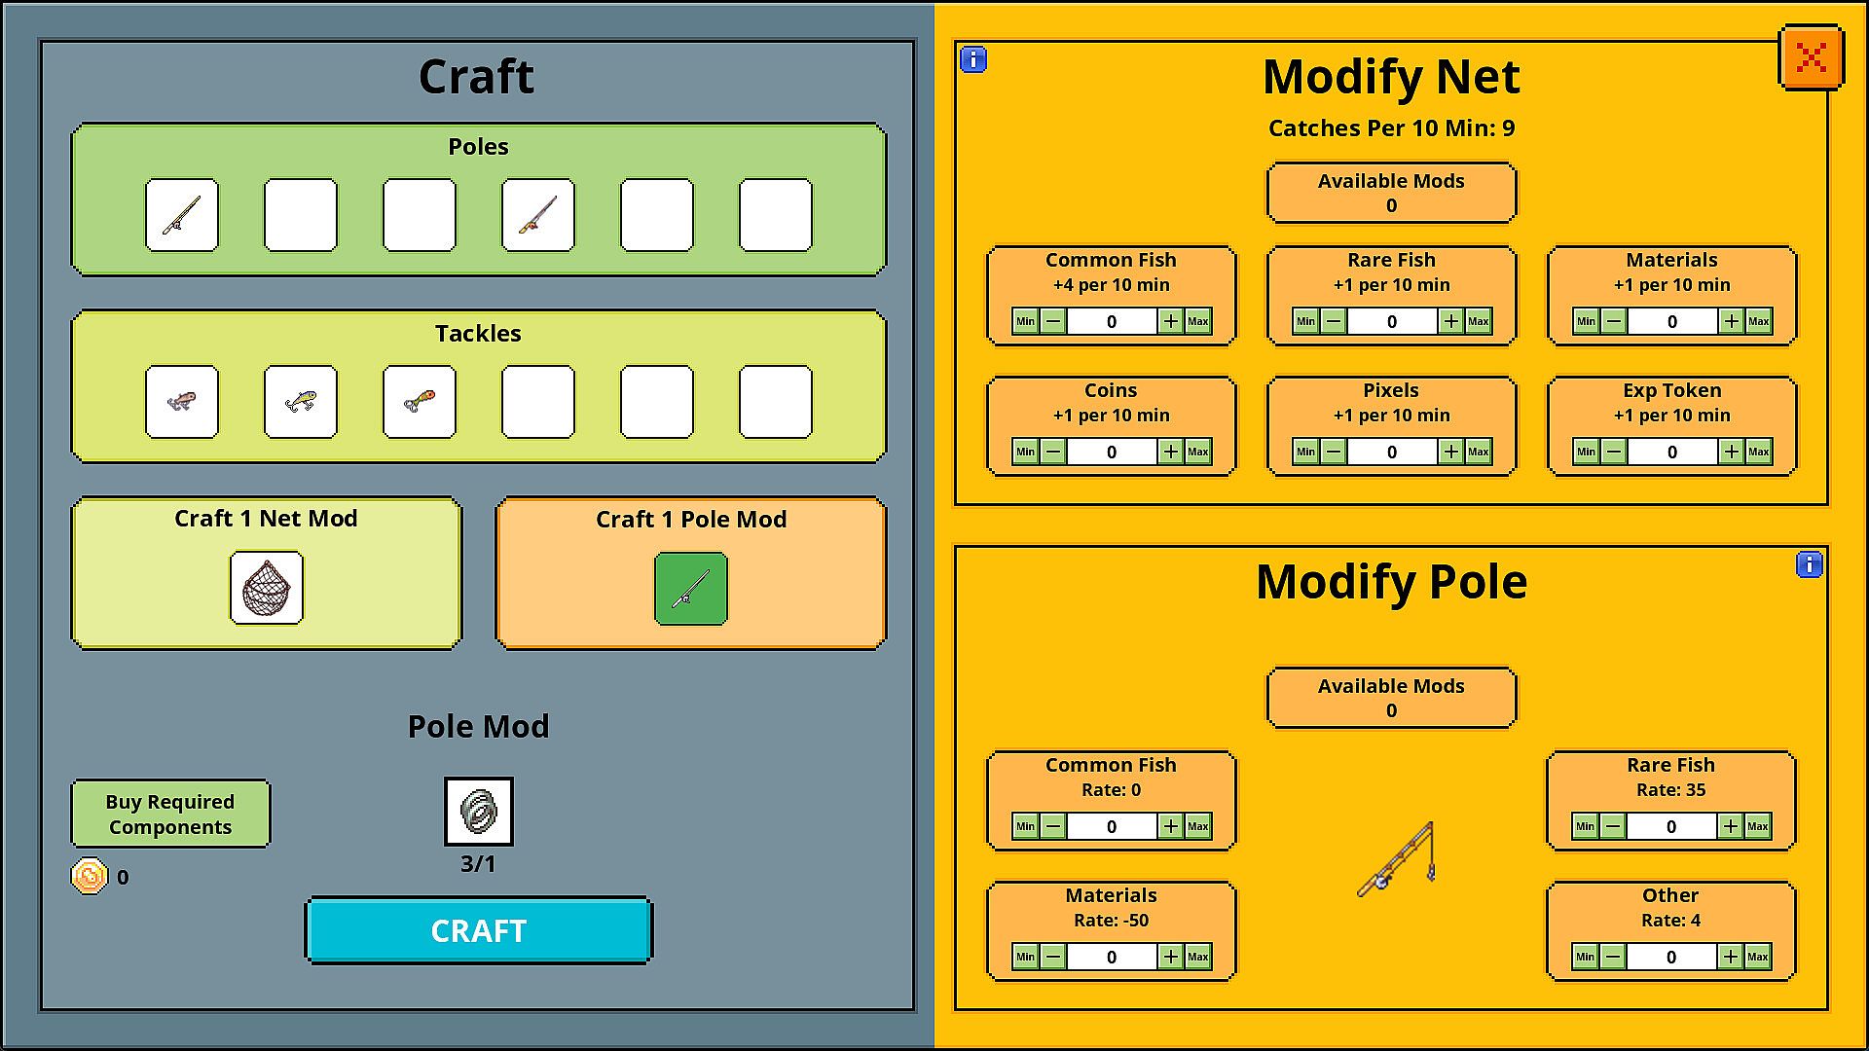The image size is (1869, 1051).
Task: Choose the second tackle lure icon
Action: pos(301,402)
